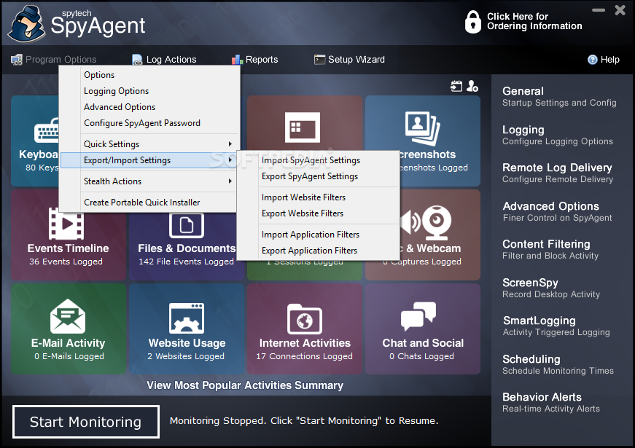Open the Internet Activities globe folder icon

[x=305, y=319]
